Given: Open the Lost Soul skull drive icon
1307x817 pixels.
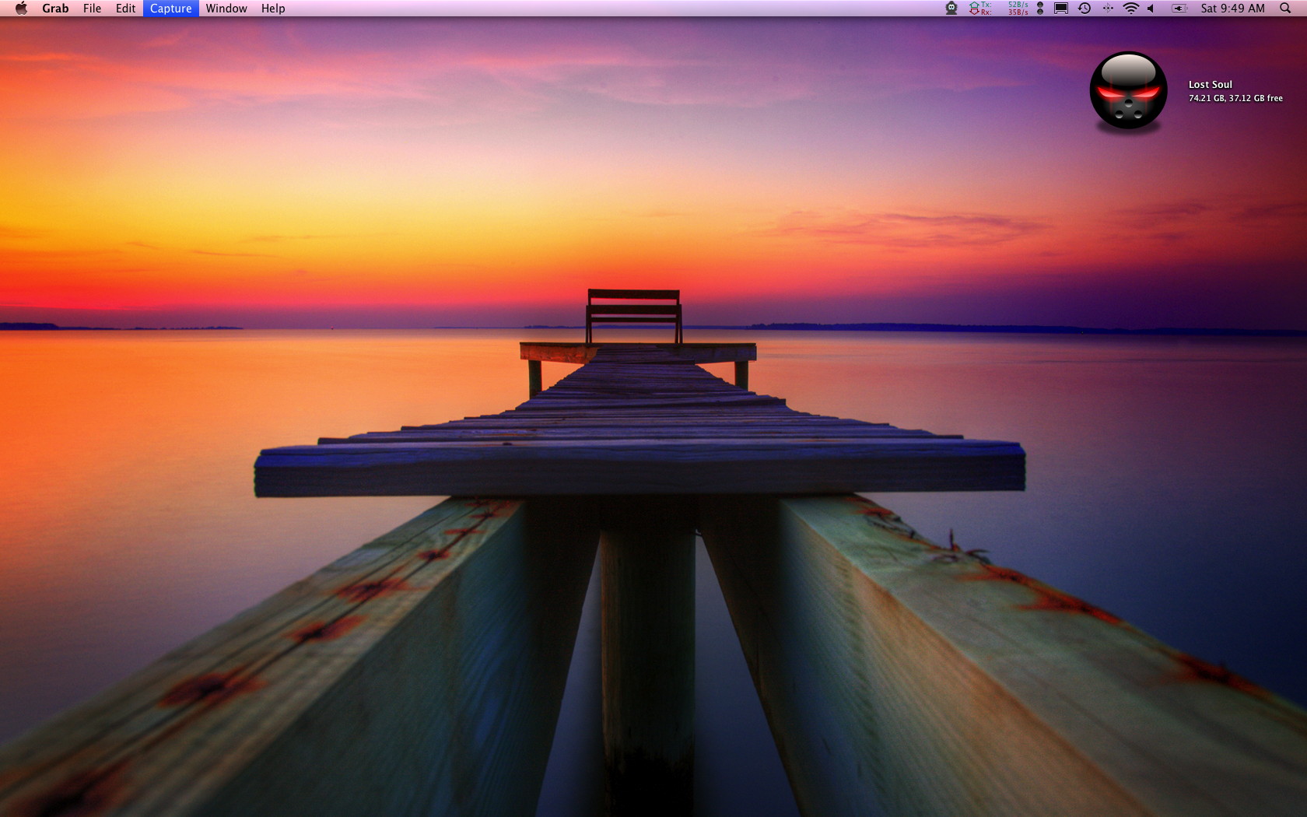Looking at the screenshot, I should click(x=1127, y=90).
